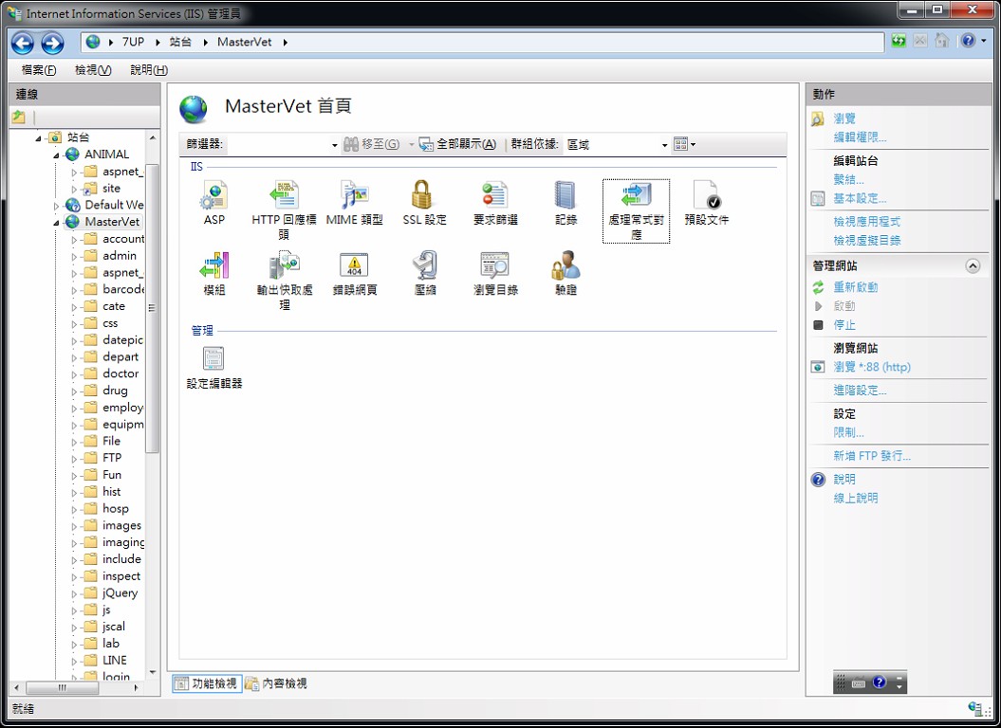This screenshot has height=728, width=1001.
Task: Select the barcode folder in tree
Action: click(x=122, y=289)
